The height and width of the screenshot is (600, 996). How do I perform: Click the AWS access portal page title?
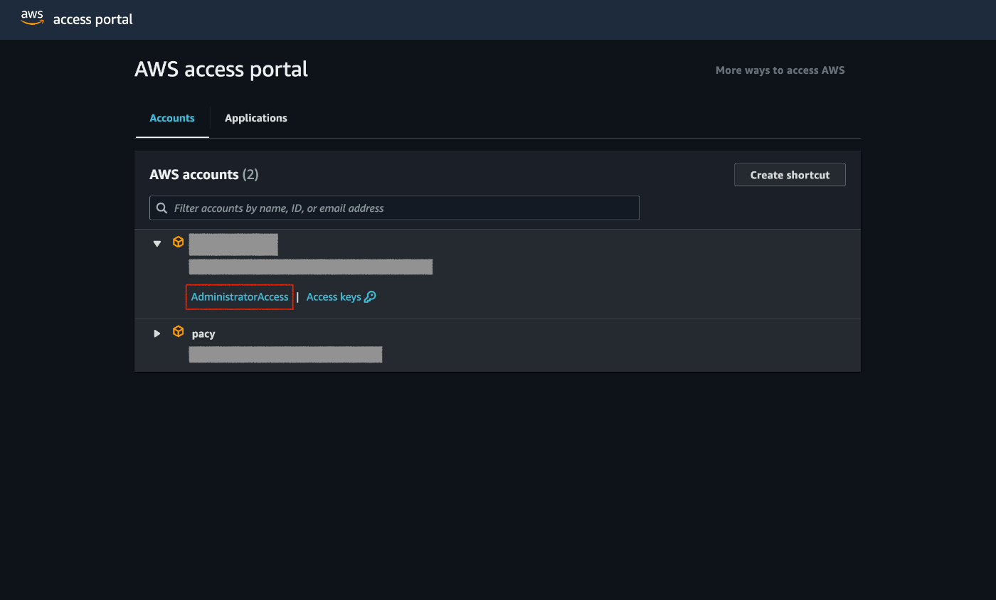click(x=221, y=69)
